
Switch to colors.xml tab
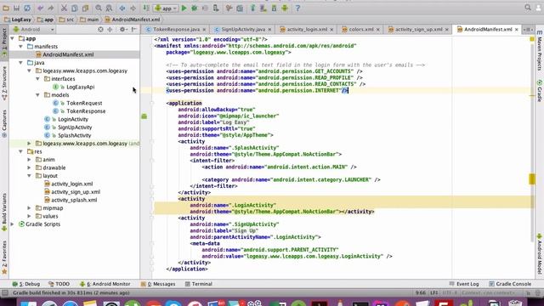[360, 30]
